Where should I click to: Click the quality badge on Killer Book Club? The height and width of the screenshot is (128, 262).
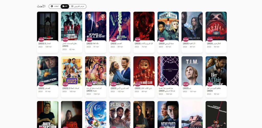(x=137, y=84)
